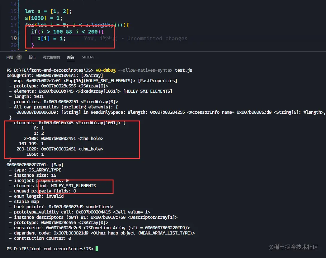The width and height of the screenshot is (326, 258).
Task: Click the 'Uncommitted changes' blame annotation
Action: [157, 38]
